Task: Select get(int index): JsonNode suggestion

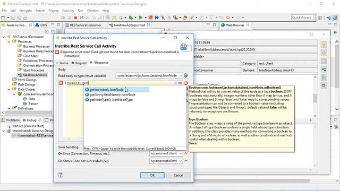Action: click(x=117, y=90)
